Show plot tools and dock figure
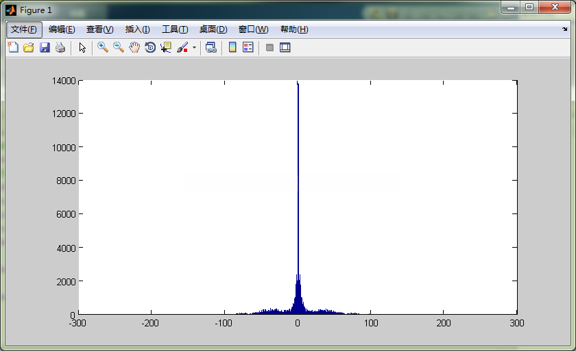Image resolution: width=576 pixels, height=351 pixels. point(285,47)
